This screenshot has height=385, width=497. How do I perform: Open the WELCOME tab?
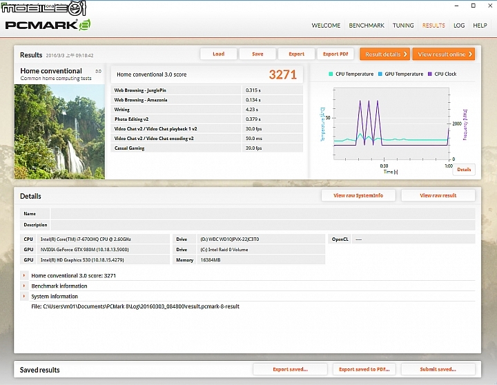coord(326,26)
